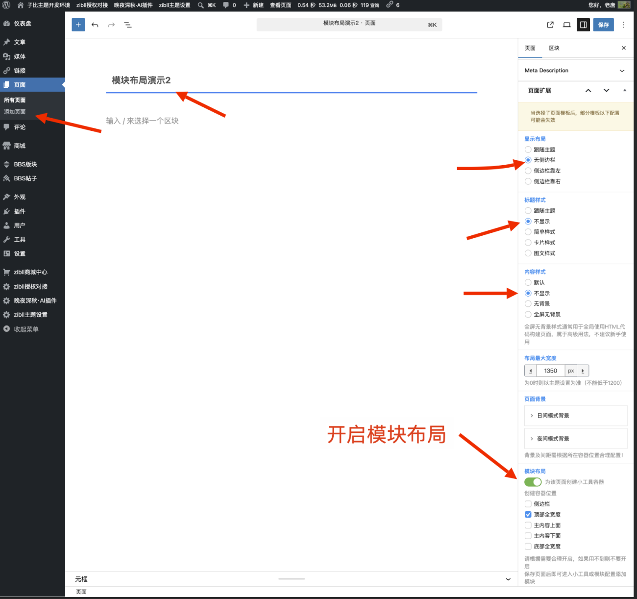Click the WordPress logo in admin bar

coord(6,5)
